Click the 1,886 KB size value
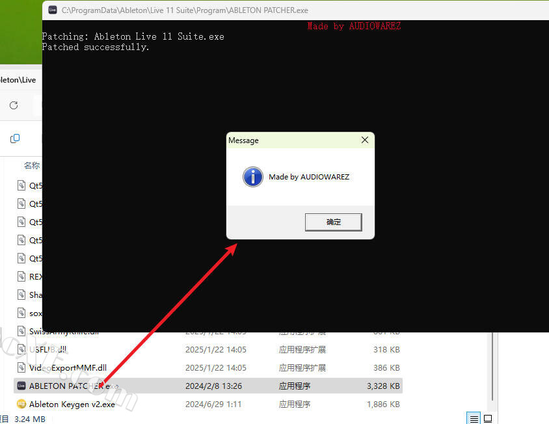 point(383,404)
